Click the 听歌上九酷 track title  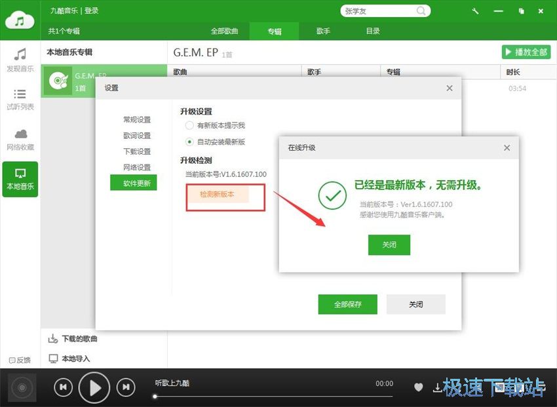click(172, 383)
